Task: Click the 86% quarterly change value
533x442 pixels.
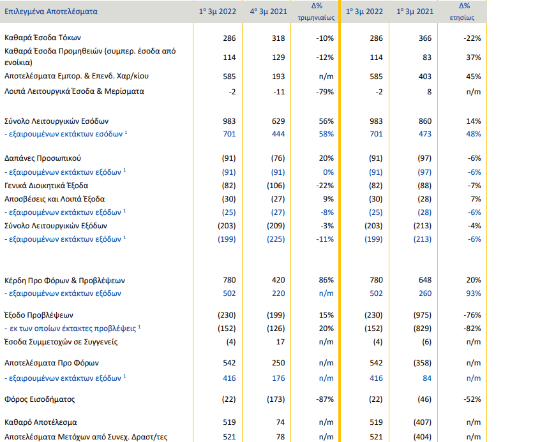Action: click(326, 281)
